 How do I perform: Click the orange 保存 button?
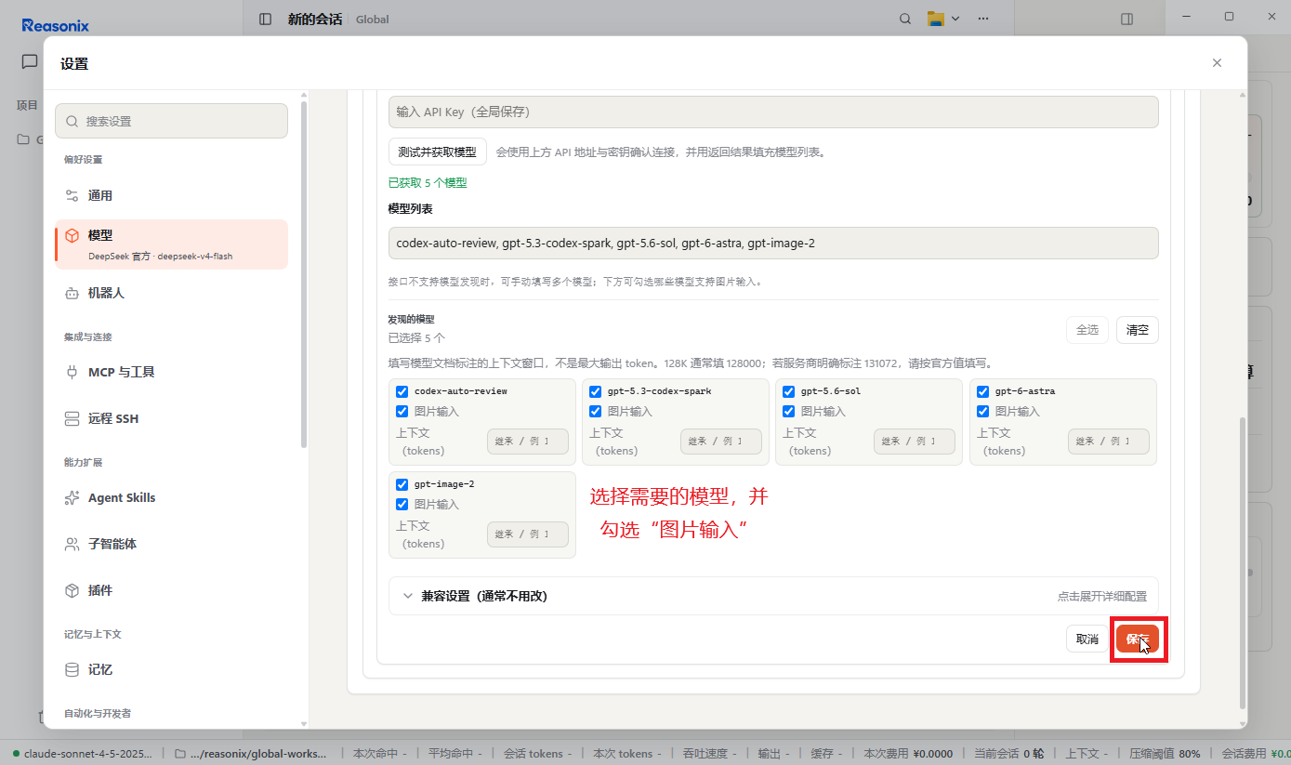[1138, 639]
